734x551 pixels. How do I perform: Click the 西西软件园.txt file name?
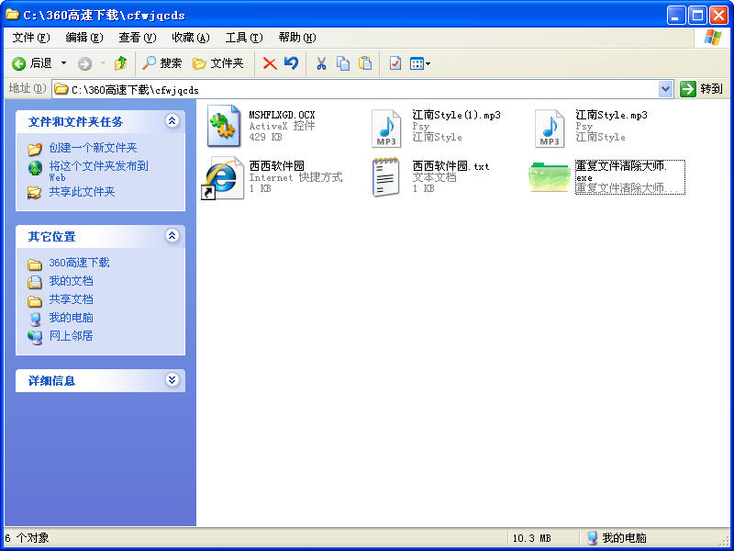(450, 166)
